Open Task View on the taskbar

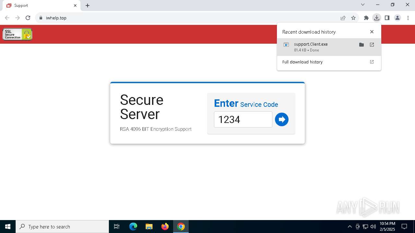click(117, 227)
